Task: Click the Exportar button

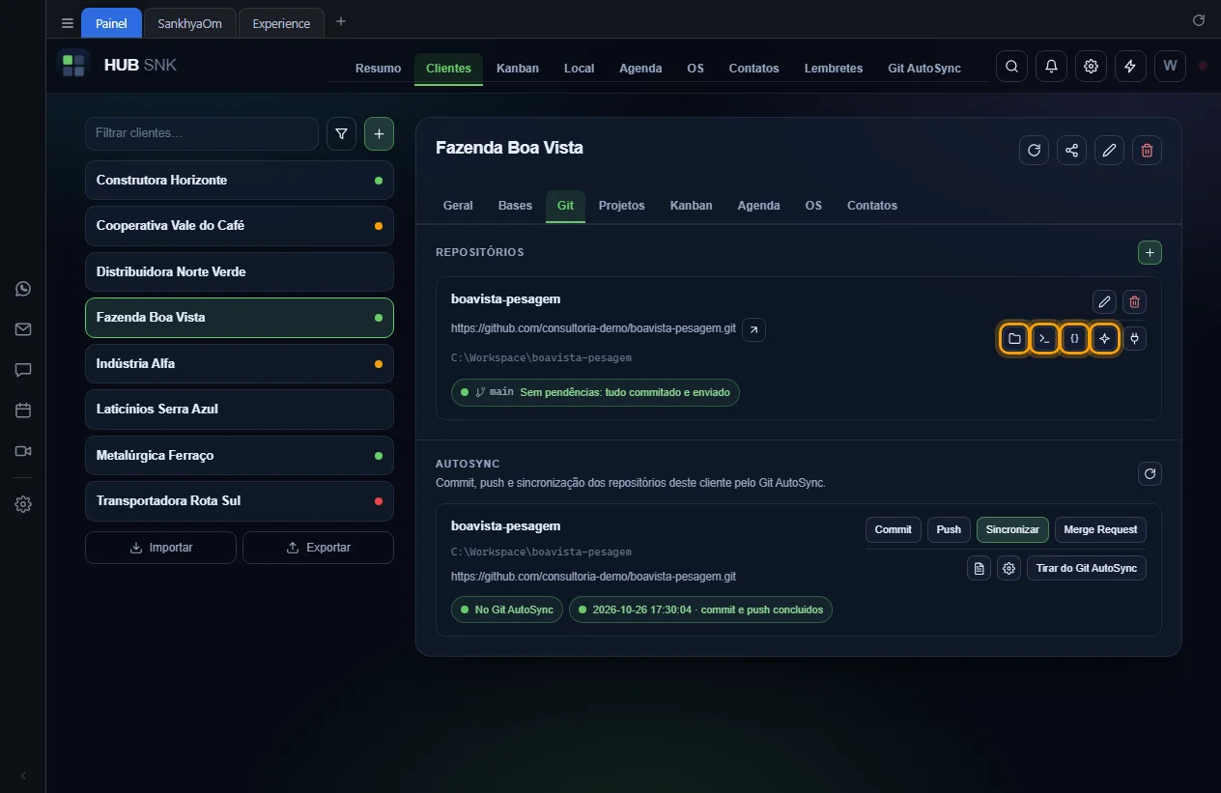Action: pyautogui.click(x=318, y=548)
